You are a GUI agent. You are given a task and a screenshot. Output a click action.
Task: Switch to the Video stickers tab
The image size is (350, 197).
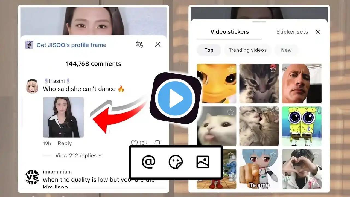coord(230,32)
